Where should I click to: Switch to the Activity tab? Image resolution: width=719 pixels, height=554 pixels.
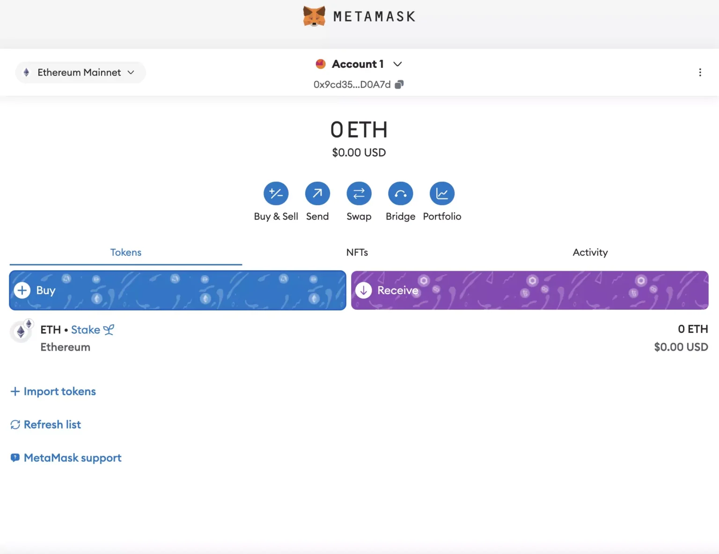590,252
